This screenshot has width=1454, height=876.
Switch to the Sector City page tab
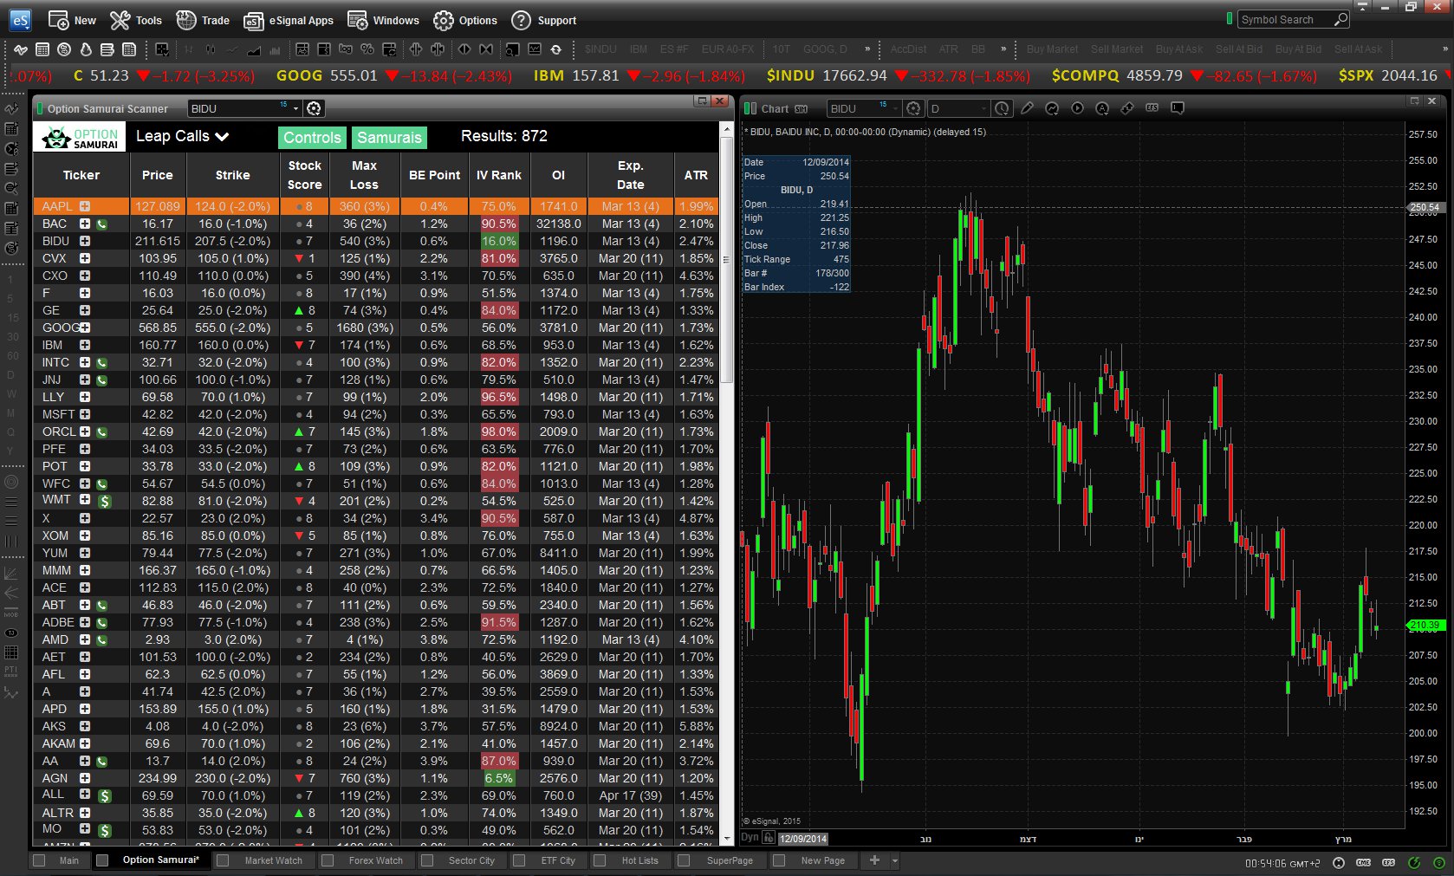pyautogui.click(x=471, y=860)
